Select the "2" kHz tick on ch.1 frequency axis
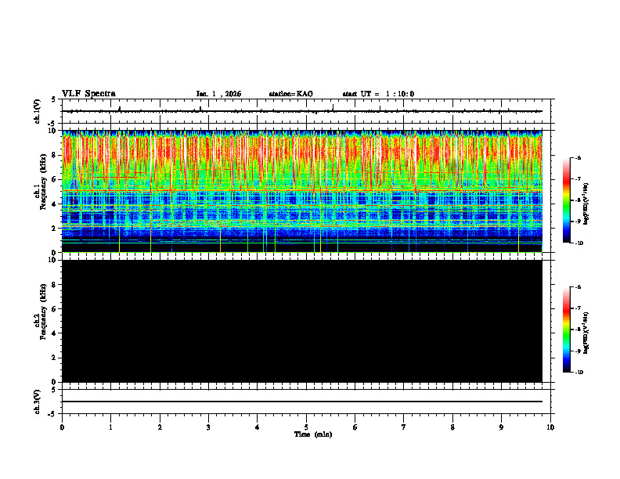Viewport: 620px width, 479px height. tap(55, 229)
